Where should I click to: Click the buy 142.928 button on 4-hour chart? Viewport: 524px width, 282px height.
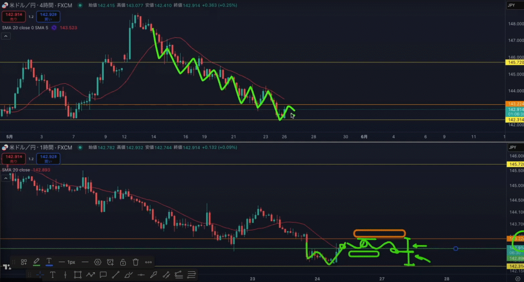[48, 16]
